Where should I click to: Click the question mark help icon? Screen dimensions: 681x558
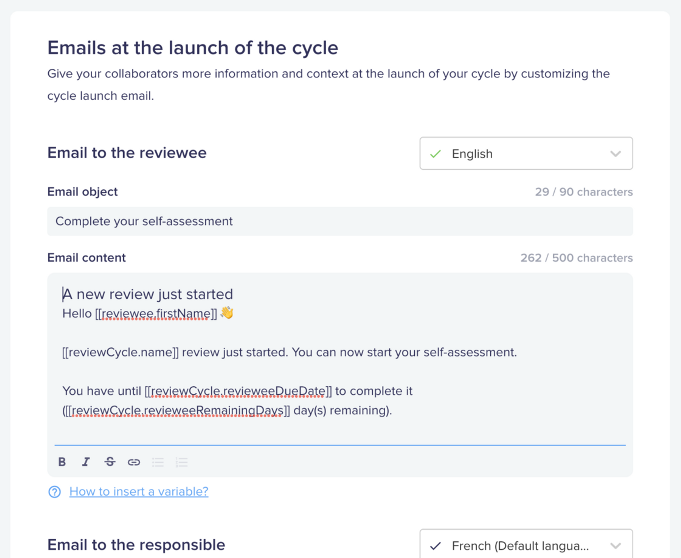[x=54, y=492]
